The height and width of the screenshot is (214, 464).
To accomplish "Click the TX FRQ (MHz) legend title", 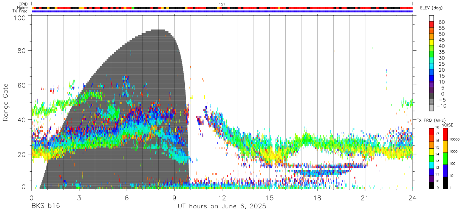I will [432, 120].
